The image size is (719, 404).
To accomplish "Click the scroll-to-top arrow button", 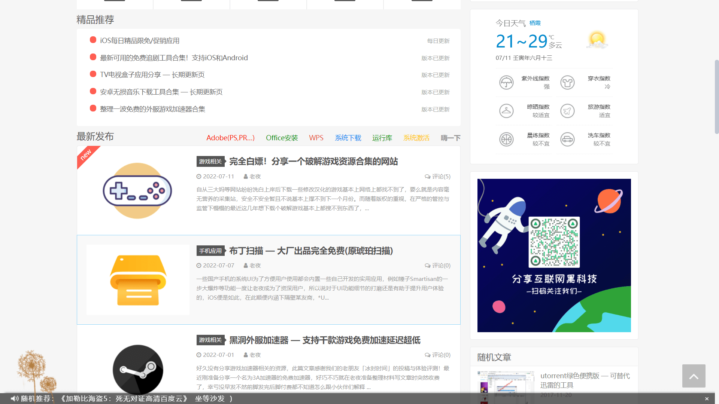I will click(x=694, y=376).
